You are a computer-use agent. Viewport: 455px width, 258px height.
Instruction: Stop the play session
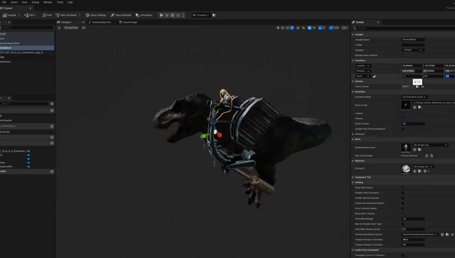point(172,15)
